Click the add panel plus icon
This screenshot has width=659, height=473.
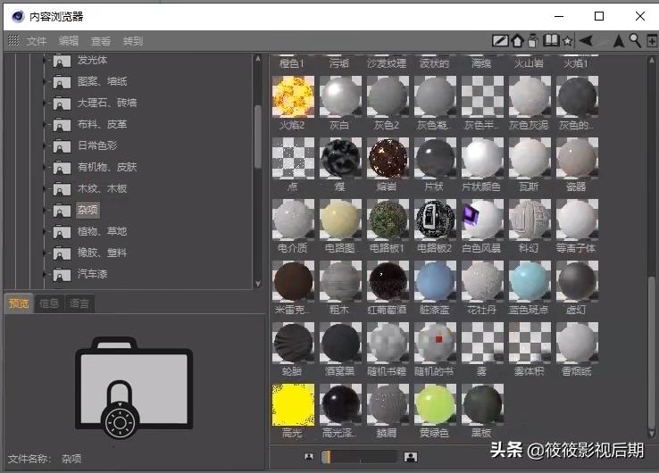[652, 41]
